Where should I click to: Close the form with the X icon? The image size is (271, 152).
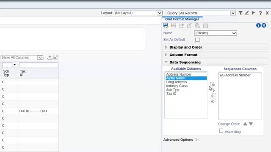coord(267,13)
